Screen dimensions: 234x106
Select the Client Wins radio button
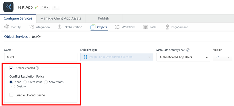[25, 82]
